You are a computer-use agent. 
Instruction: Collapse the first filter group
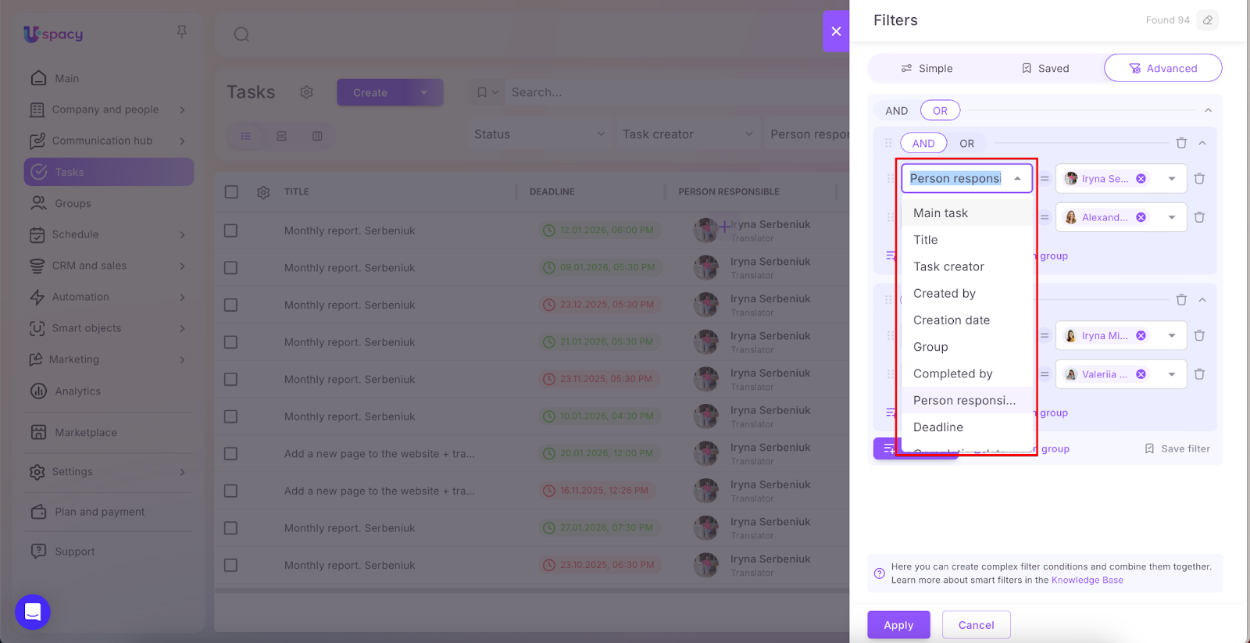[1202, 143]
